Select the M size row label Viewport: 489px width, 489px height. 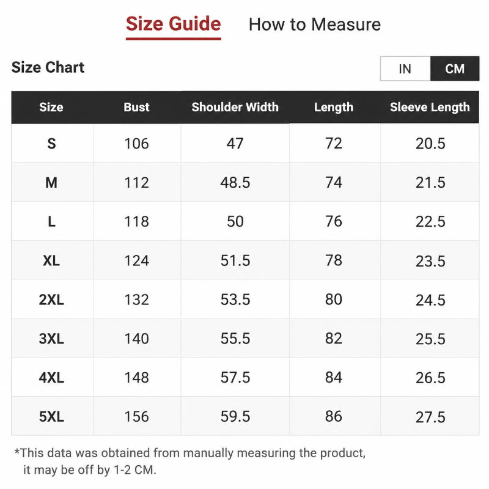(51, 182)
